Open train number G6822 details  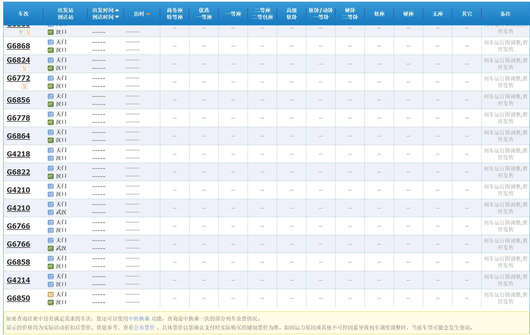[x=18, y=172]
